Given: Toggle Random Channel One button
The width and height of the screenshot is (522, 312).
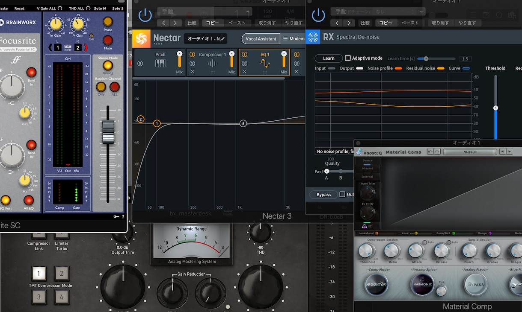Looking at the screenshot, I should pos(101,87).
